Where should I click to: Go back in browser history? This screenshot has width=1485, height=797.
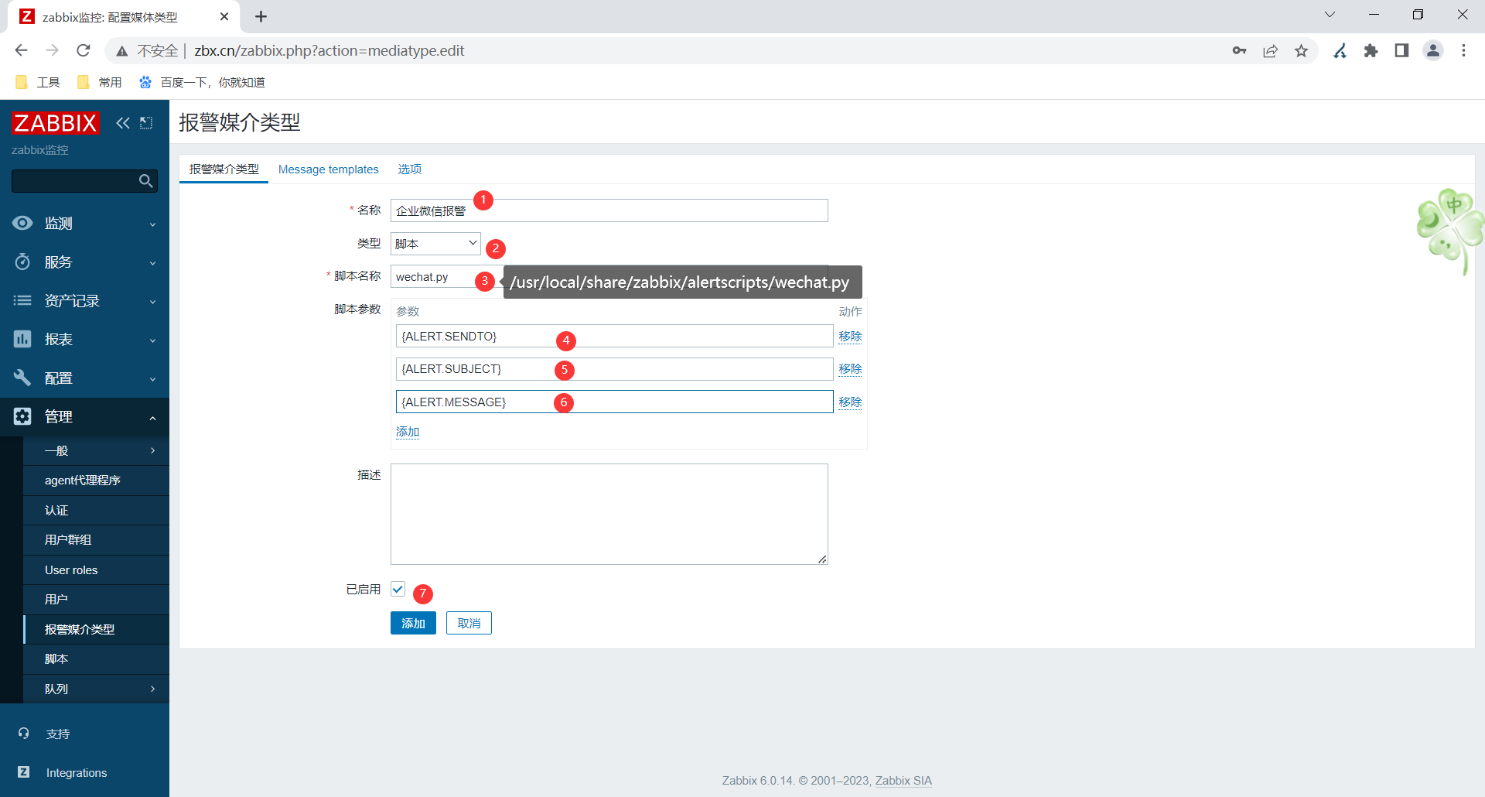[x=21, y=50]
